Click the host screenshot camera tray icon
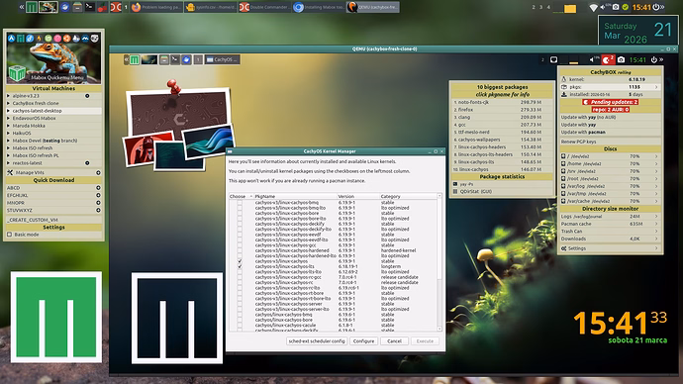Image resolution: width=683 pixels, height=384 pixels. coord(616,7)
